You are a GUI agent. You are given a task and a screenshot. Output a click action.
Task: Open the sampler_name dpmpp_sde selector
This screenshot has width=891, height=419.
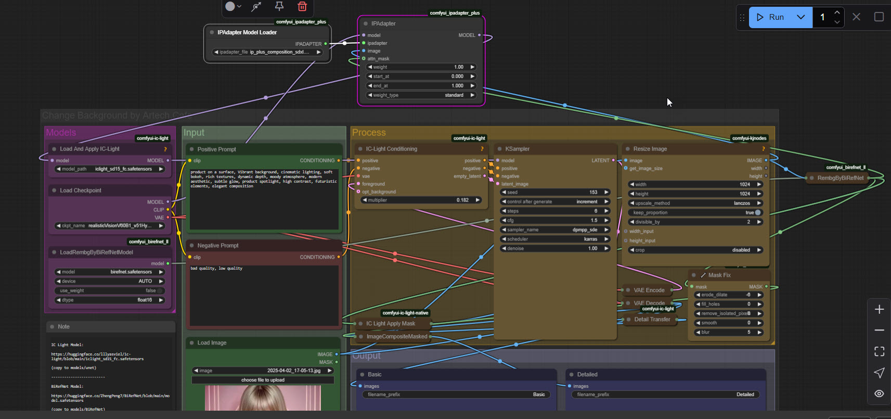pos(554,230)
